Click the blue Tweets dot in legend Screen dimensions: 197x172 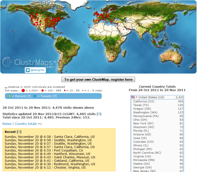[x=35, y=96]
